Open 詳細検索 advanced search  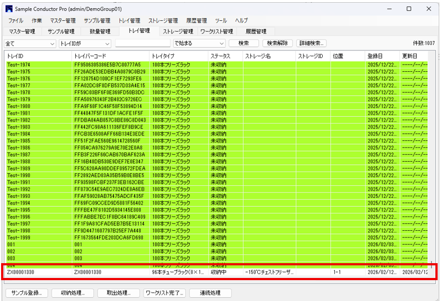[x=311, y=43]
